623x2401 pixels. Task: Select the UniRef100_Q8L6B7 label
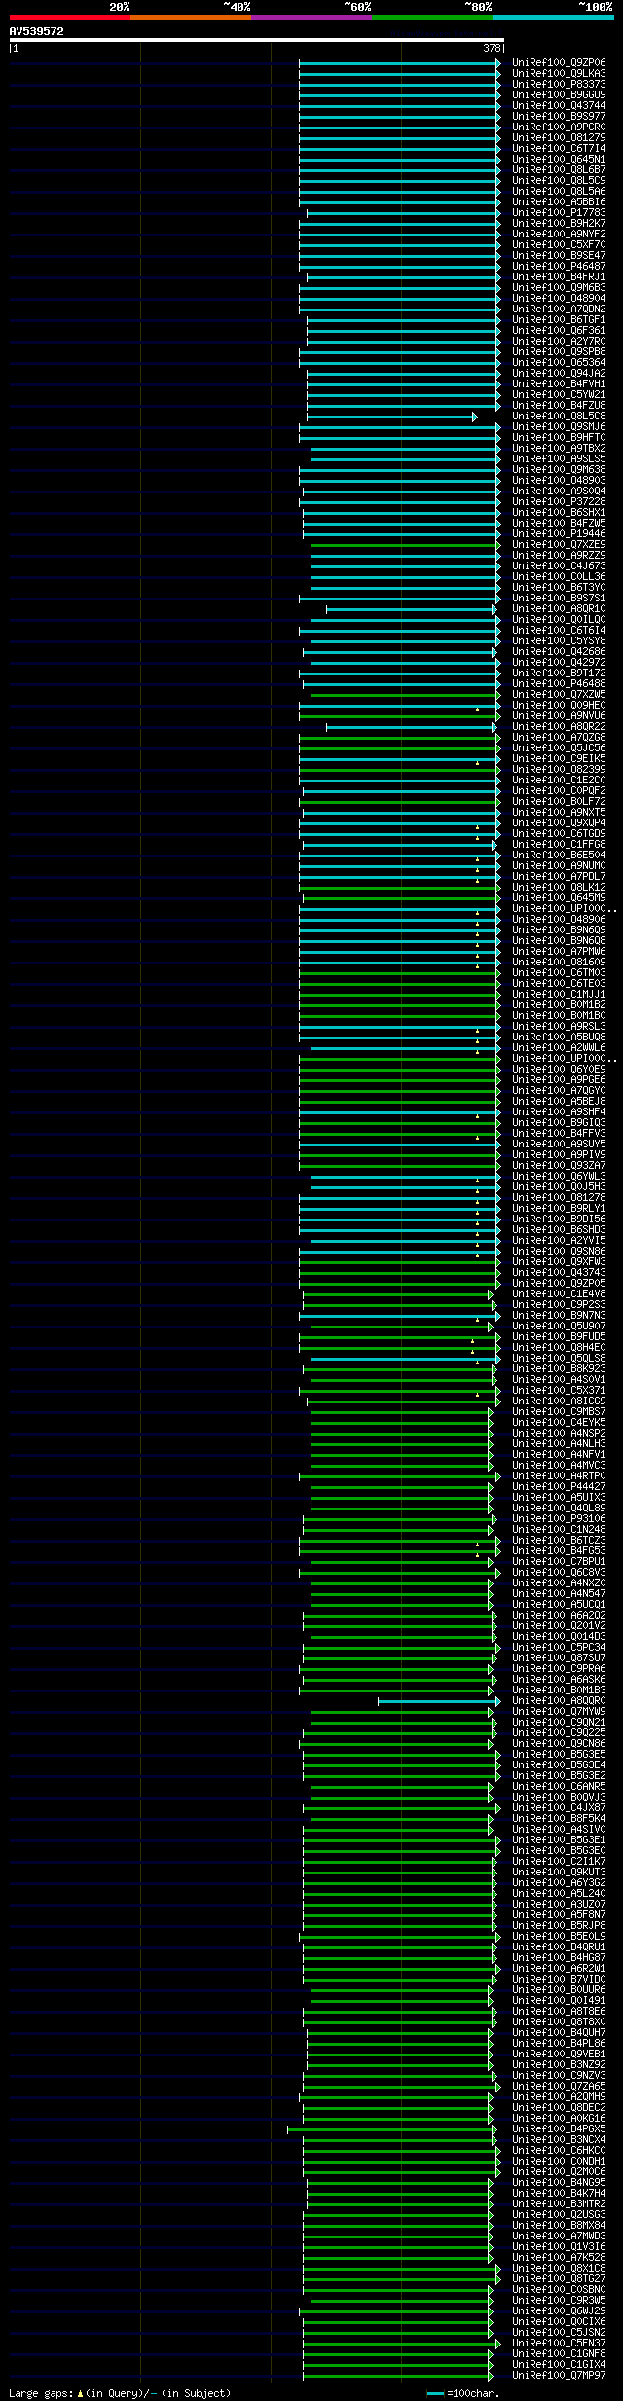click(x=559, y=170)
